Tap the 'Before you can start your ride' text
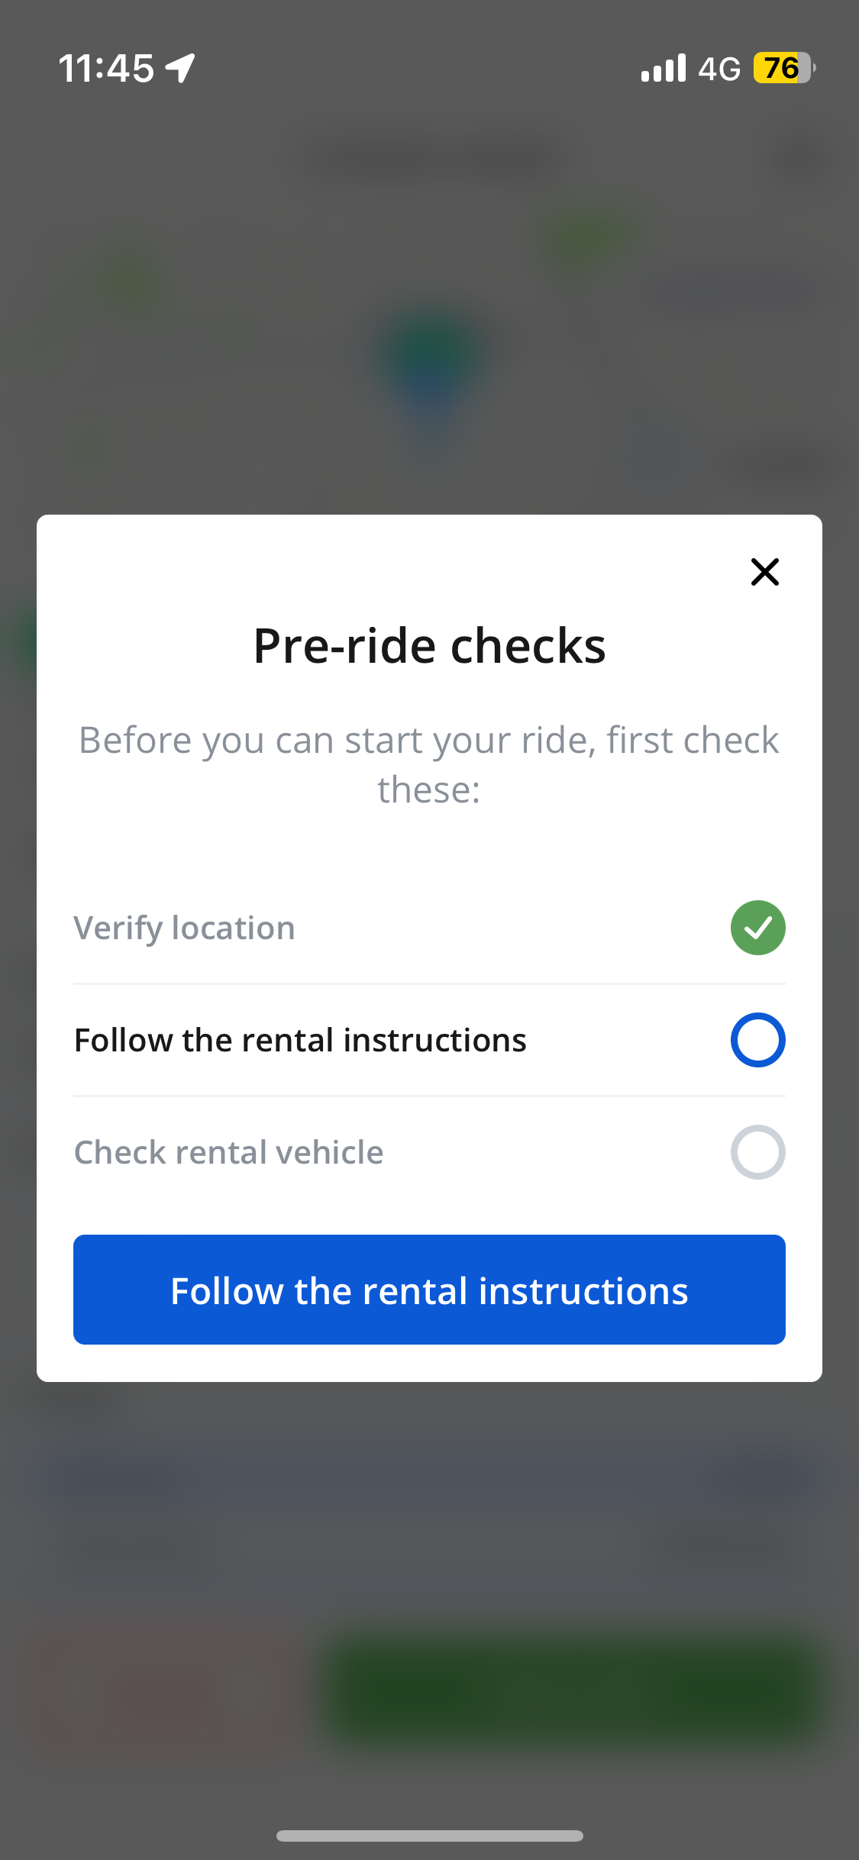The width and height of the screenshot is (859, 1860). pyautogui.click(x=429, y=764)
